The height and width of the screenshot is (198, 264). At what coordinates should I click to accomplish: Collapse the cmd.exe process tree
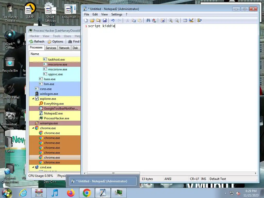pyautogui.click(x=33, y=167)
